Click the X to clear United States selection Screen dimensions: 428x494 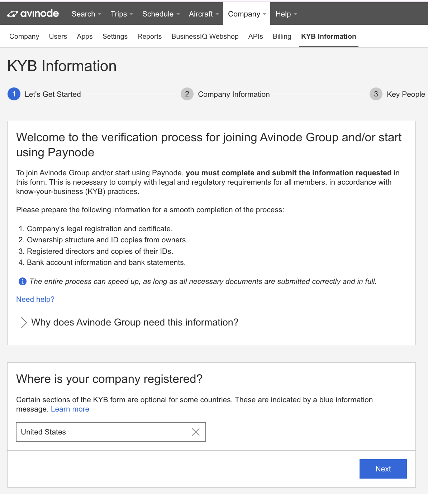pyautogui.click(x=195, y=432)
